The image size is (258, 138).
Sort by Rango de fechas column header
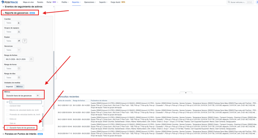click(x=79, y=100)
